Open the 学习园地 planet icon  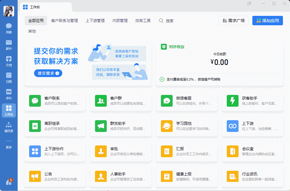click(x=167, y=126)
